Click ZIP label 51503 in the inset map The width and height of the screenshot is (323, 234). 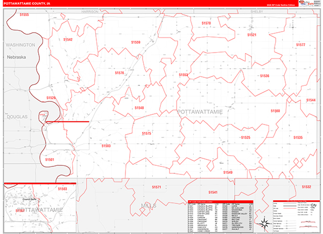click(62, 189)
